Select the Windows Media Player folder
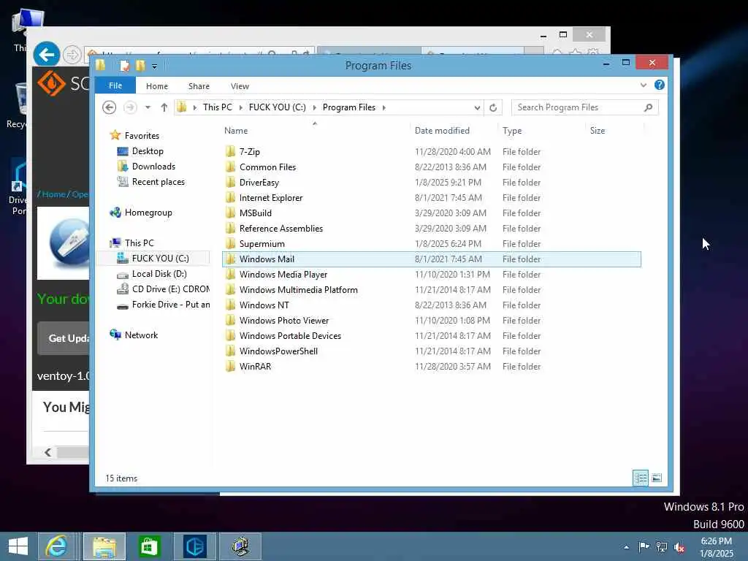Screen dimensions: 748x561 click(x=283, y=275)
